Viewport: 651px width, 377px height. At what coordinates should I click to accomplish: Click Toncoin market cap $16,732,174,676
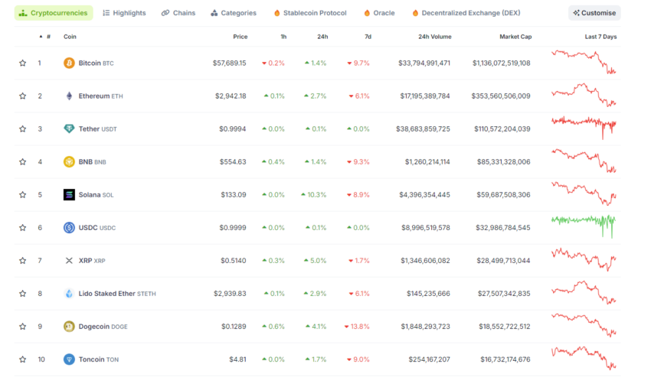click(505, 359)
